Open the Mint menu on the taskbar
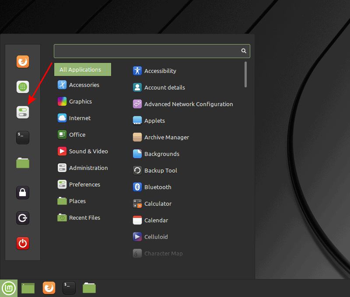Screen dimensions: 350x297 [9, 288]
